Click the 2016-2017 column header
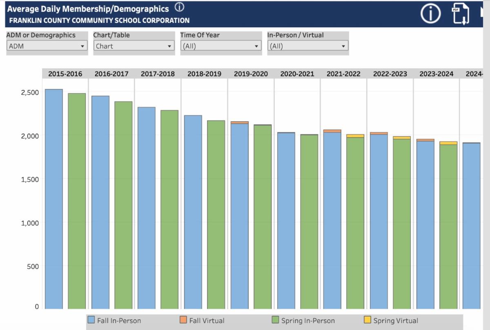 111,74
